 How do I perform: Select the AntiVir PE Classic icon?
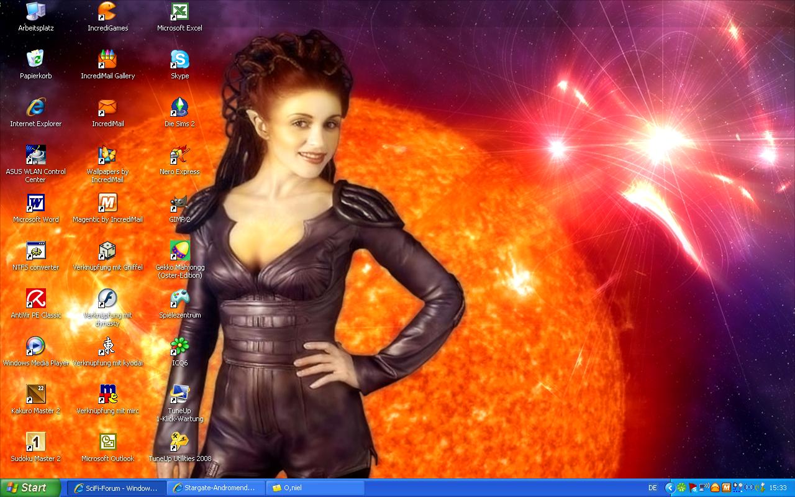point(35,299)
